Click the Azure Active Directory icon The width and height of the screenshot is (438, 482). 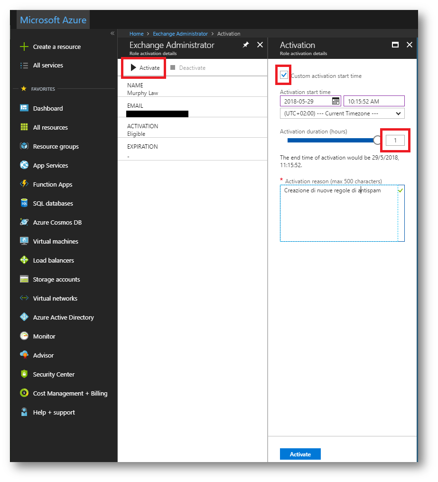[24, 317]
